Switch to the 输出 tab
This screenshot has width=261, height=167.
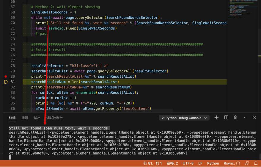click(x=37, y=118)
